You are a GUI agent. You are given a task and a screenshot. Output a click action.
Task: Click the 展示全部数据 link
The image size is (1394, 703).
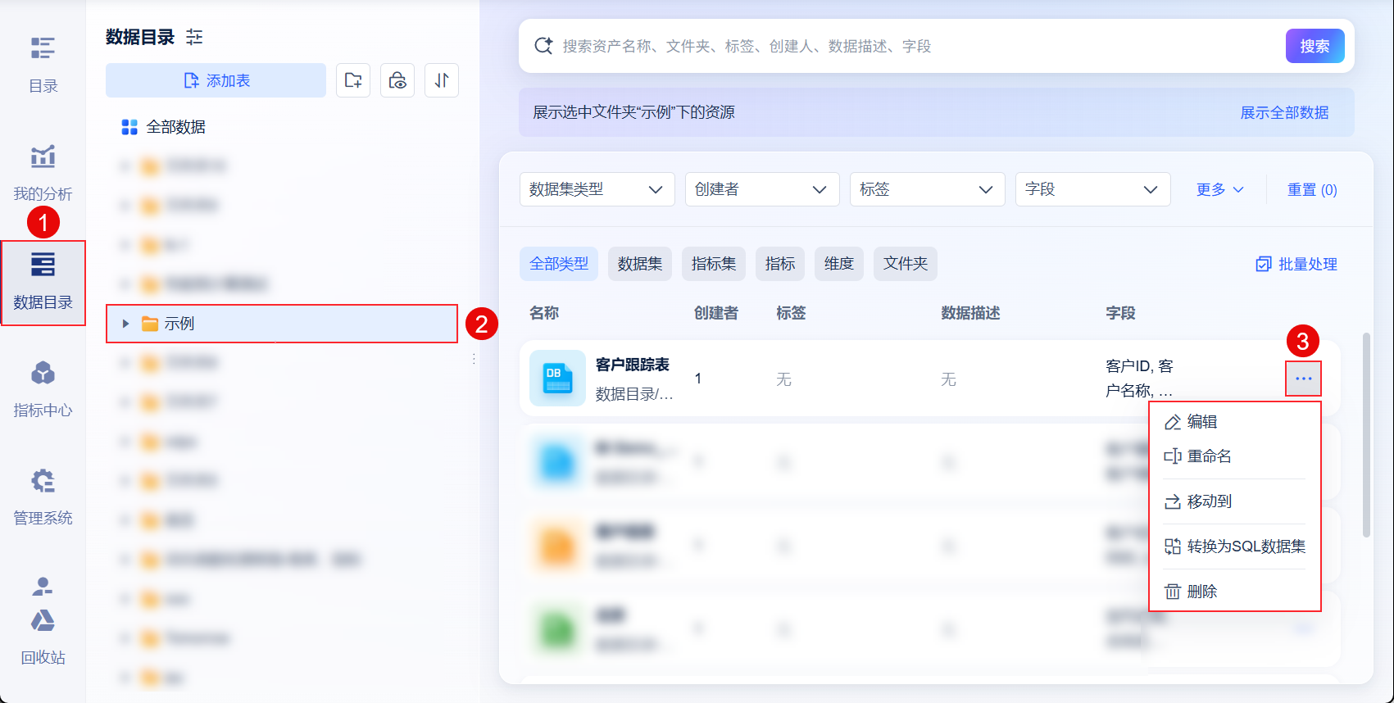point(1284,112)
